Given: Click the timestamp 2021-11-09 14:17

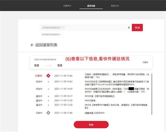Looking at the screenshot, I should coord(63,96).
